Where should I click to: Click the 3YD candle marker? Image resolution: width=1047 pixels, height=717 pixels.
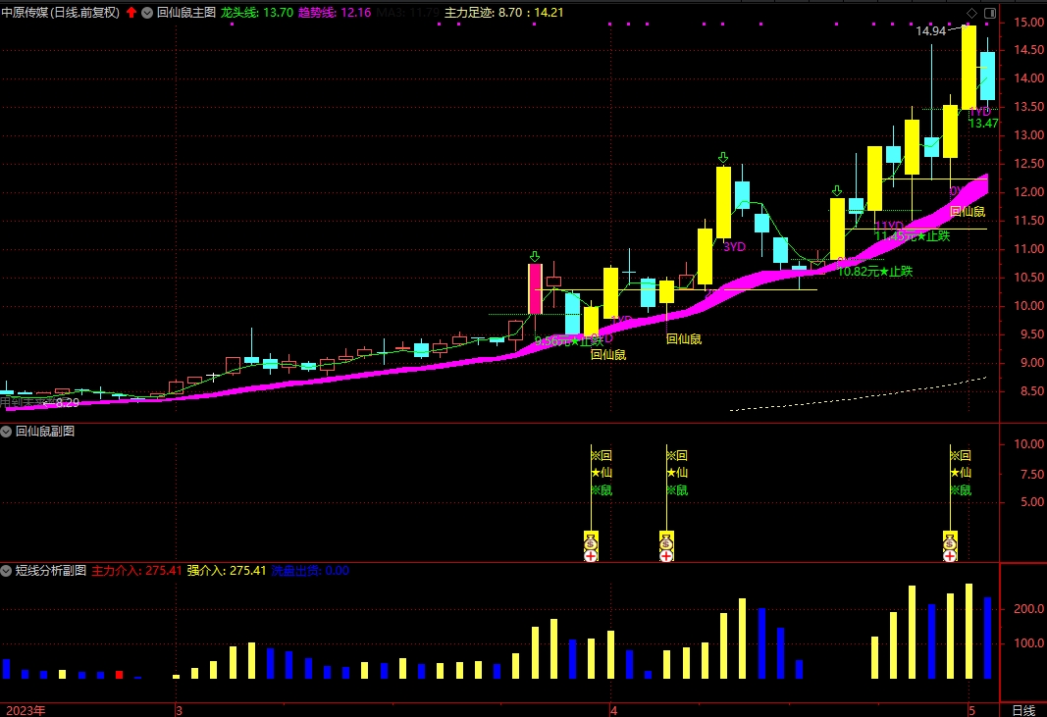point(735,247)
